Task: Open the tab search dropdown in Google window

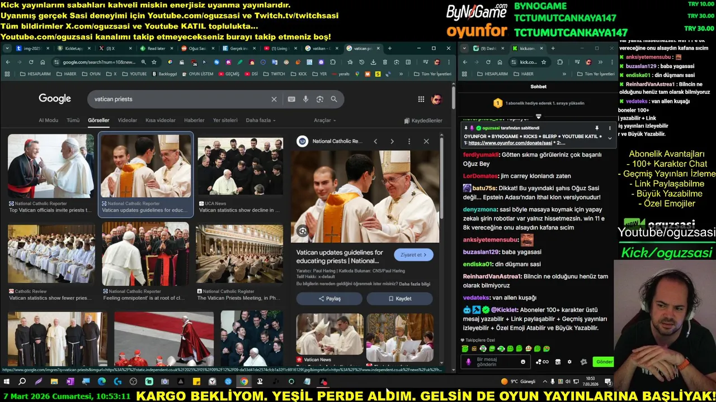Action: click(7, 48)
